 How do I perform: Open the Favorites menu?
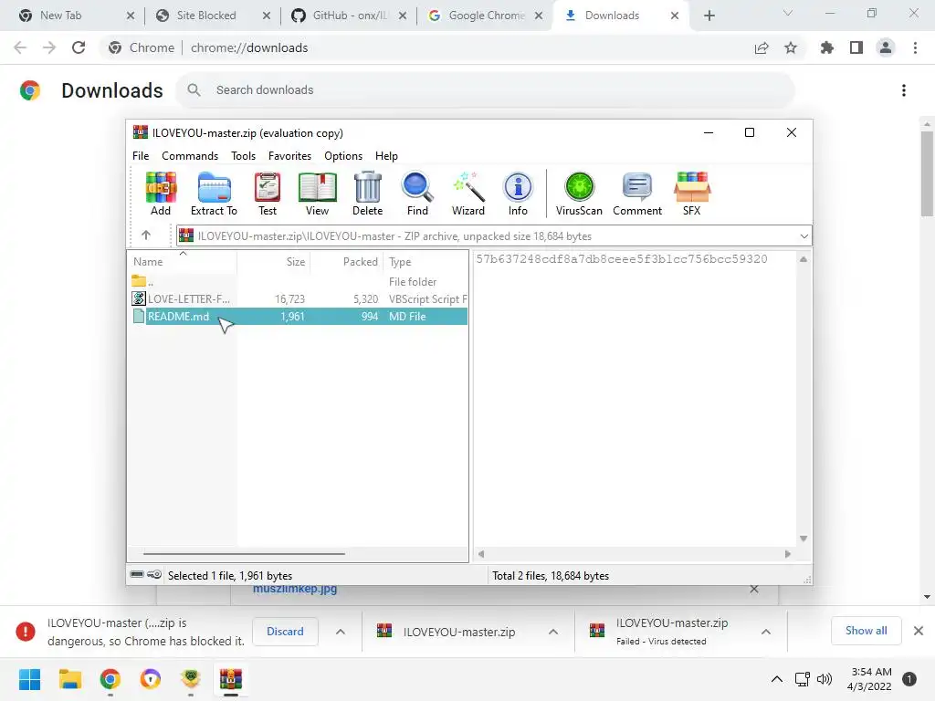289,155
